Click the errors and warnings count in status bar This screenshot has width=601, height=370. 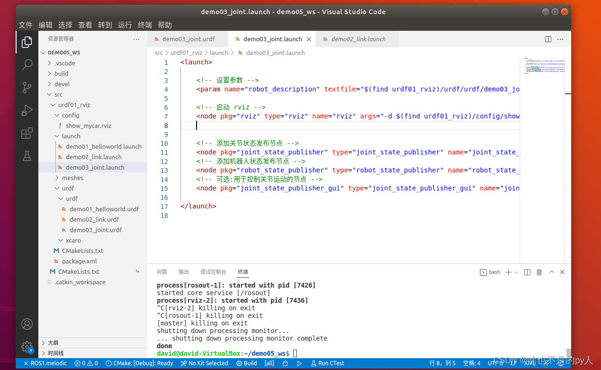click(x=86, y=363)
